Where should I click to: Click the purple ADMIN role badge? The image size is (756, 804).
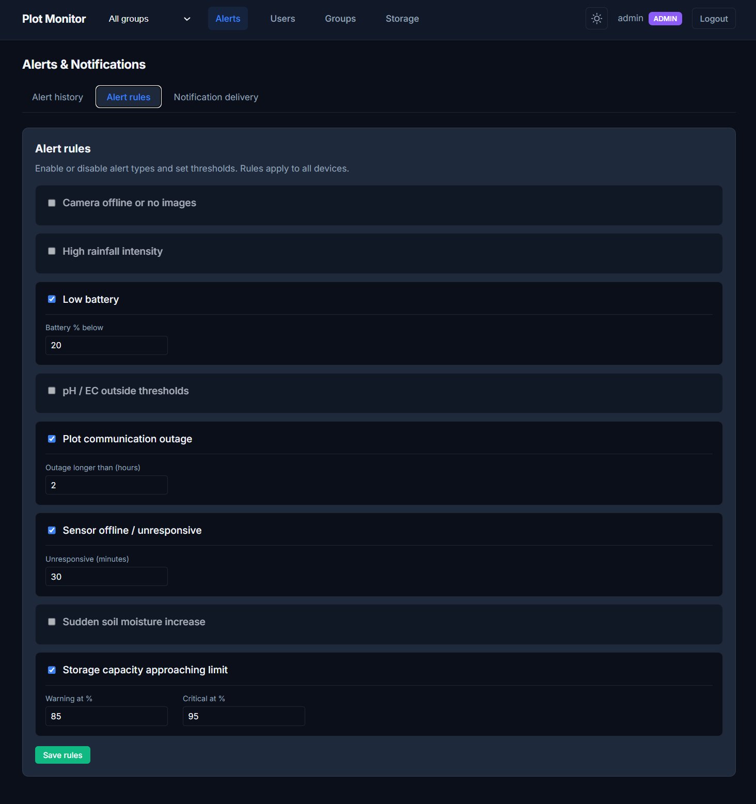[665, 18]
